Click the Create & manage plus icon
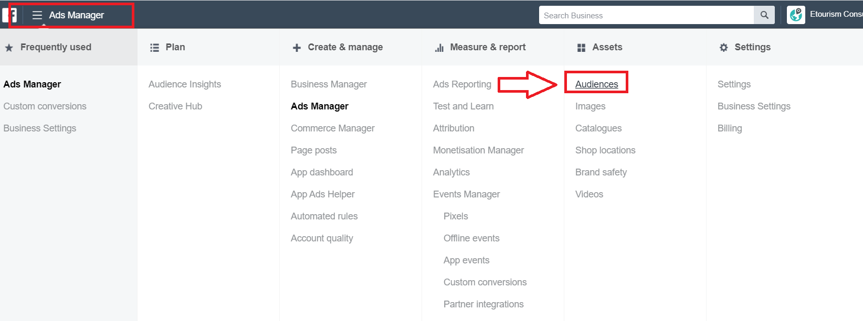Image resolution: width=863 pixels, height=321 pixels. (x=297, y=48)
